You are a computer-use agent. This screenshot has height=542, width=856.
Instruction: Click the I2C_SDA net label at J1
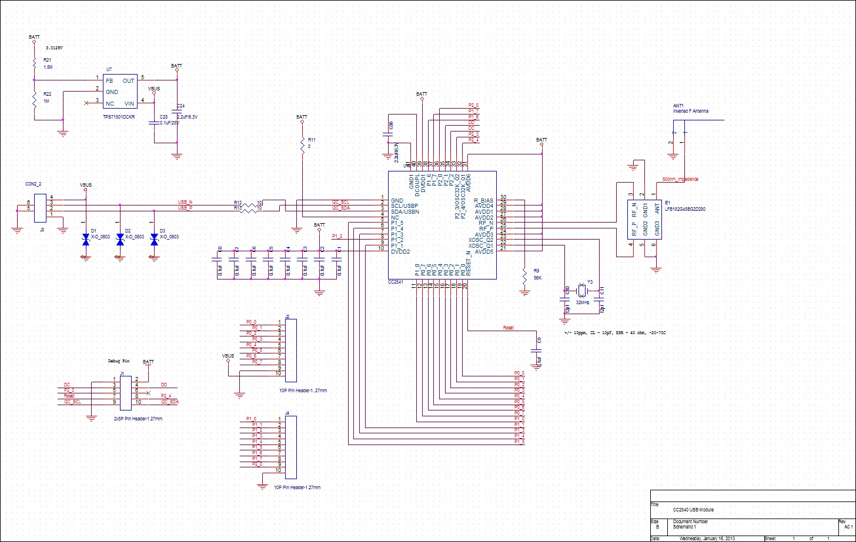click(169, 401)
